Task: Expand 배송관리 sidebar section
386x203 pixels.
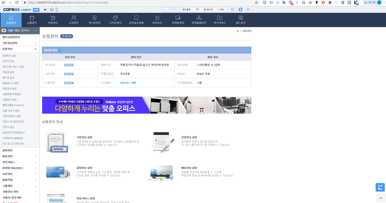Action: click(x=20, y=156)
